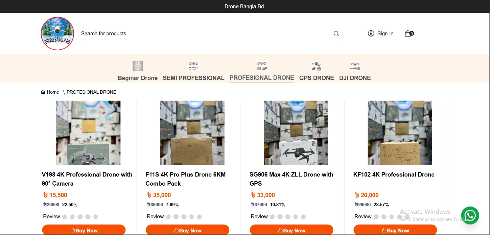
Task: Open the WhatsApp chat bubble
Action: click(470, 215)
